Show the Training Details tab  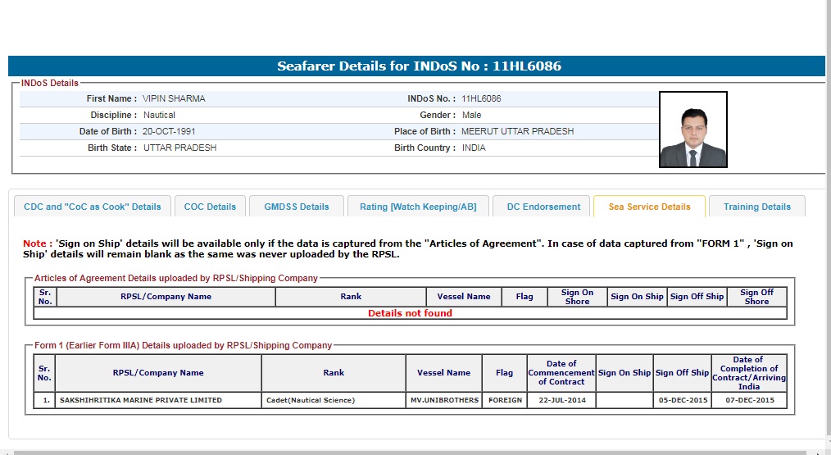point(756,207)
